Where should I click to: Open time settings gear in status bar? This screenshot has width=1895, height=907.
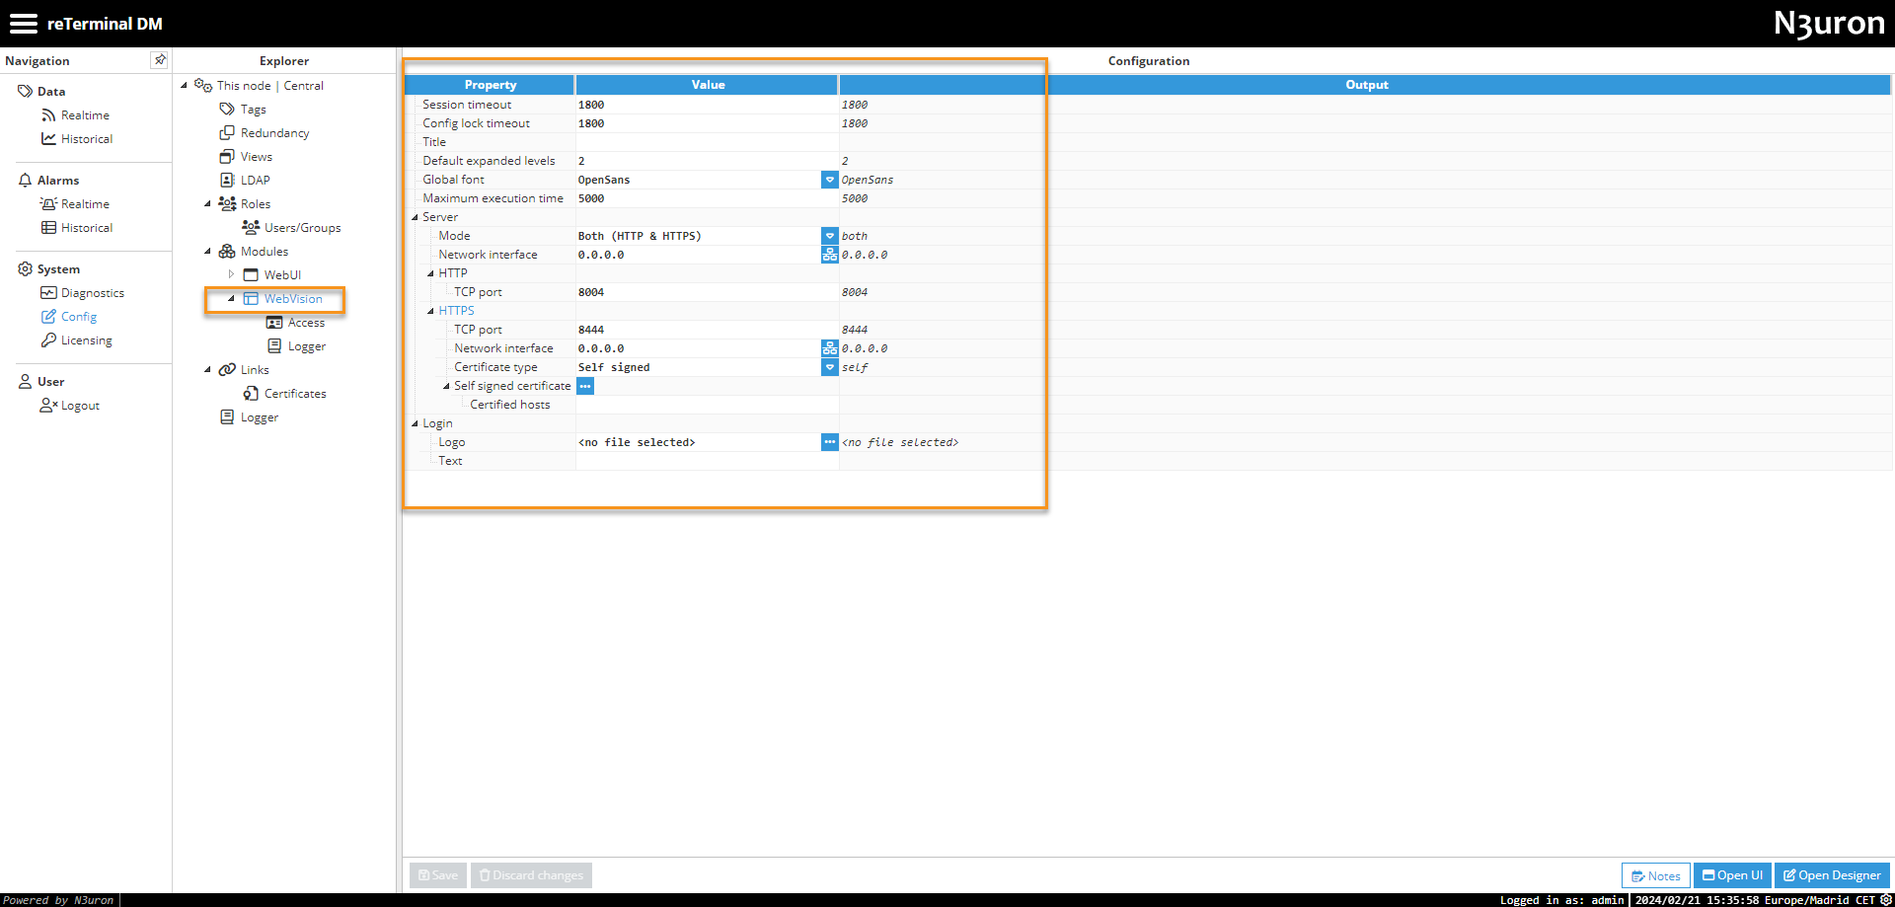[1886, 900]
